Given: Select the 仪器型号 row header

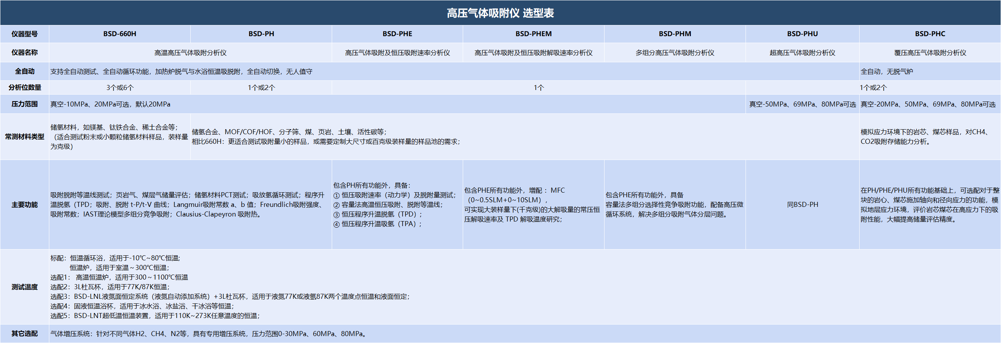Looking at the screenshot, I should 25,34.
